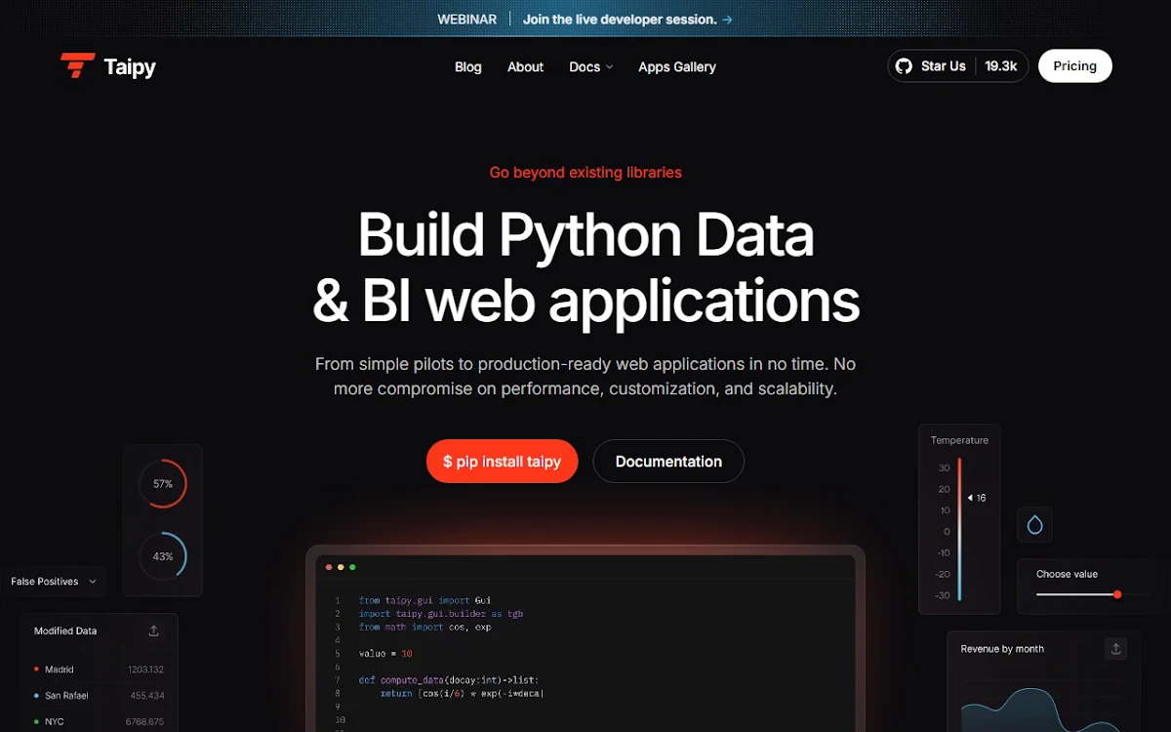Click the blue 43% circular gauge

coord(162,556)
